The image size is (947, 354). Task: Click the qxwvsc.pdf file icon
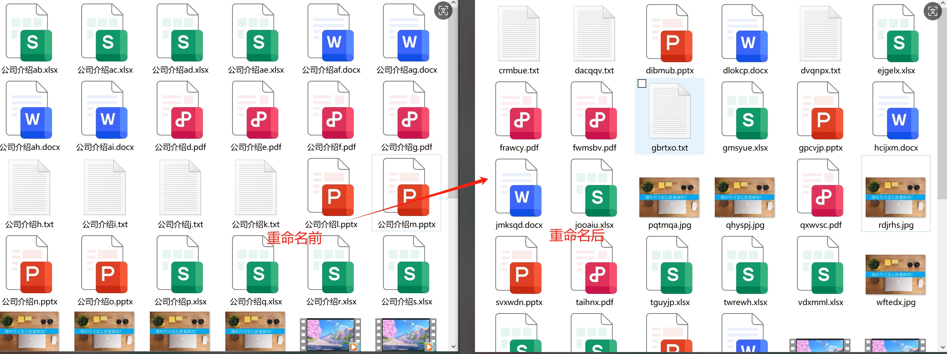click(820, 188)
